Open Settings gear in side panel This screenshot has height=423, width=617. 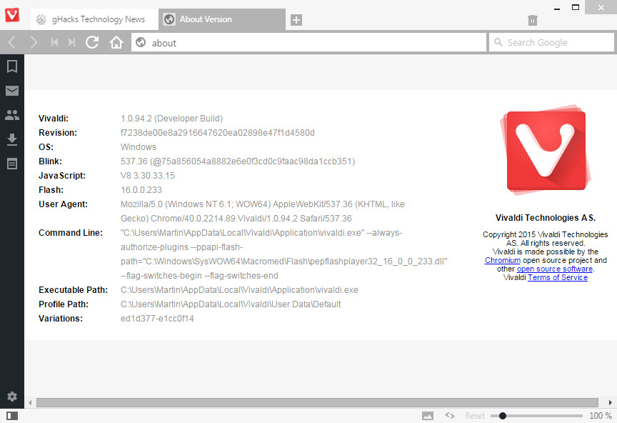click(12, 397)
